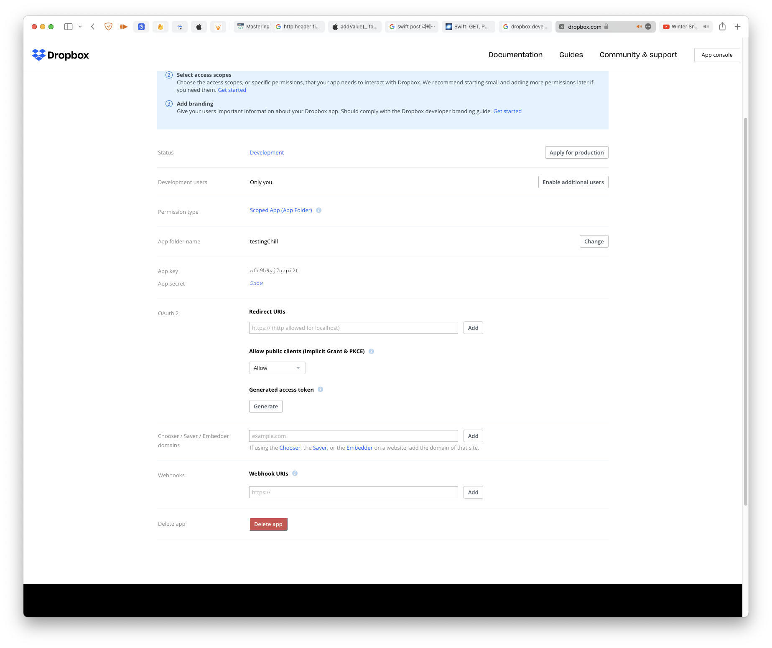The height and width of the screenshot is (648, 772).
Task: Switch to the Mastering tab
Action: [x=253, y=27]
